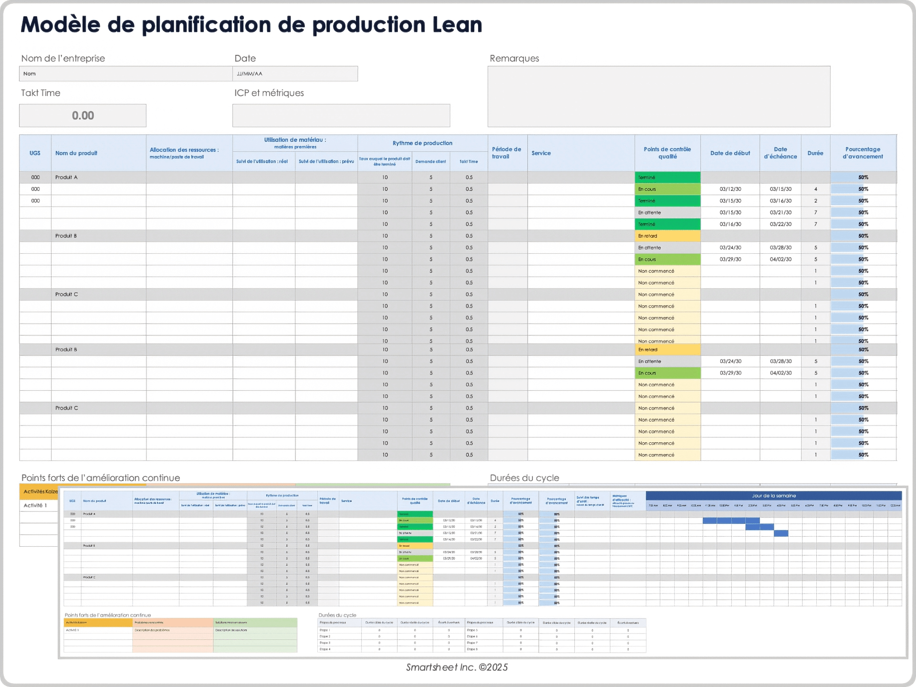Click the ICP et métriques entry box

(x=341, y=115)
